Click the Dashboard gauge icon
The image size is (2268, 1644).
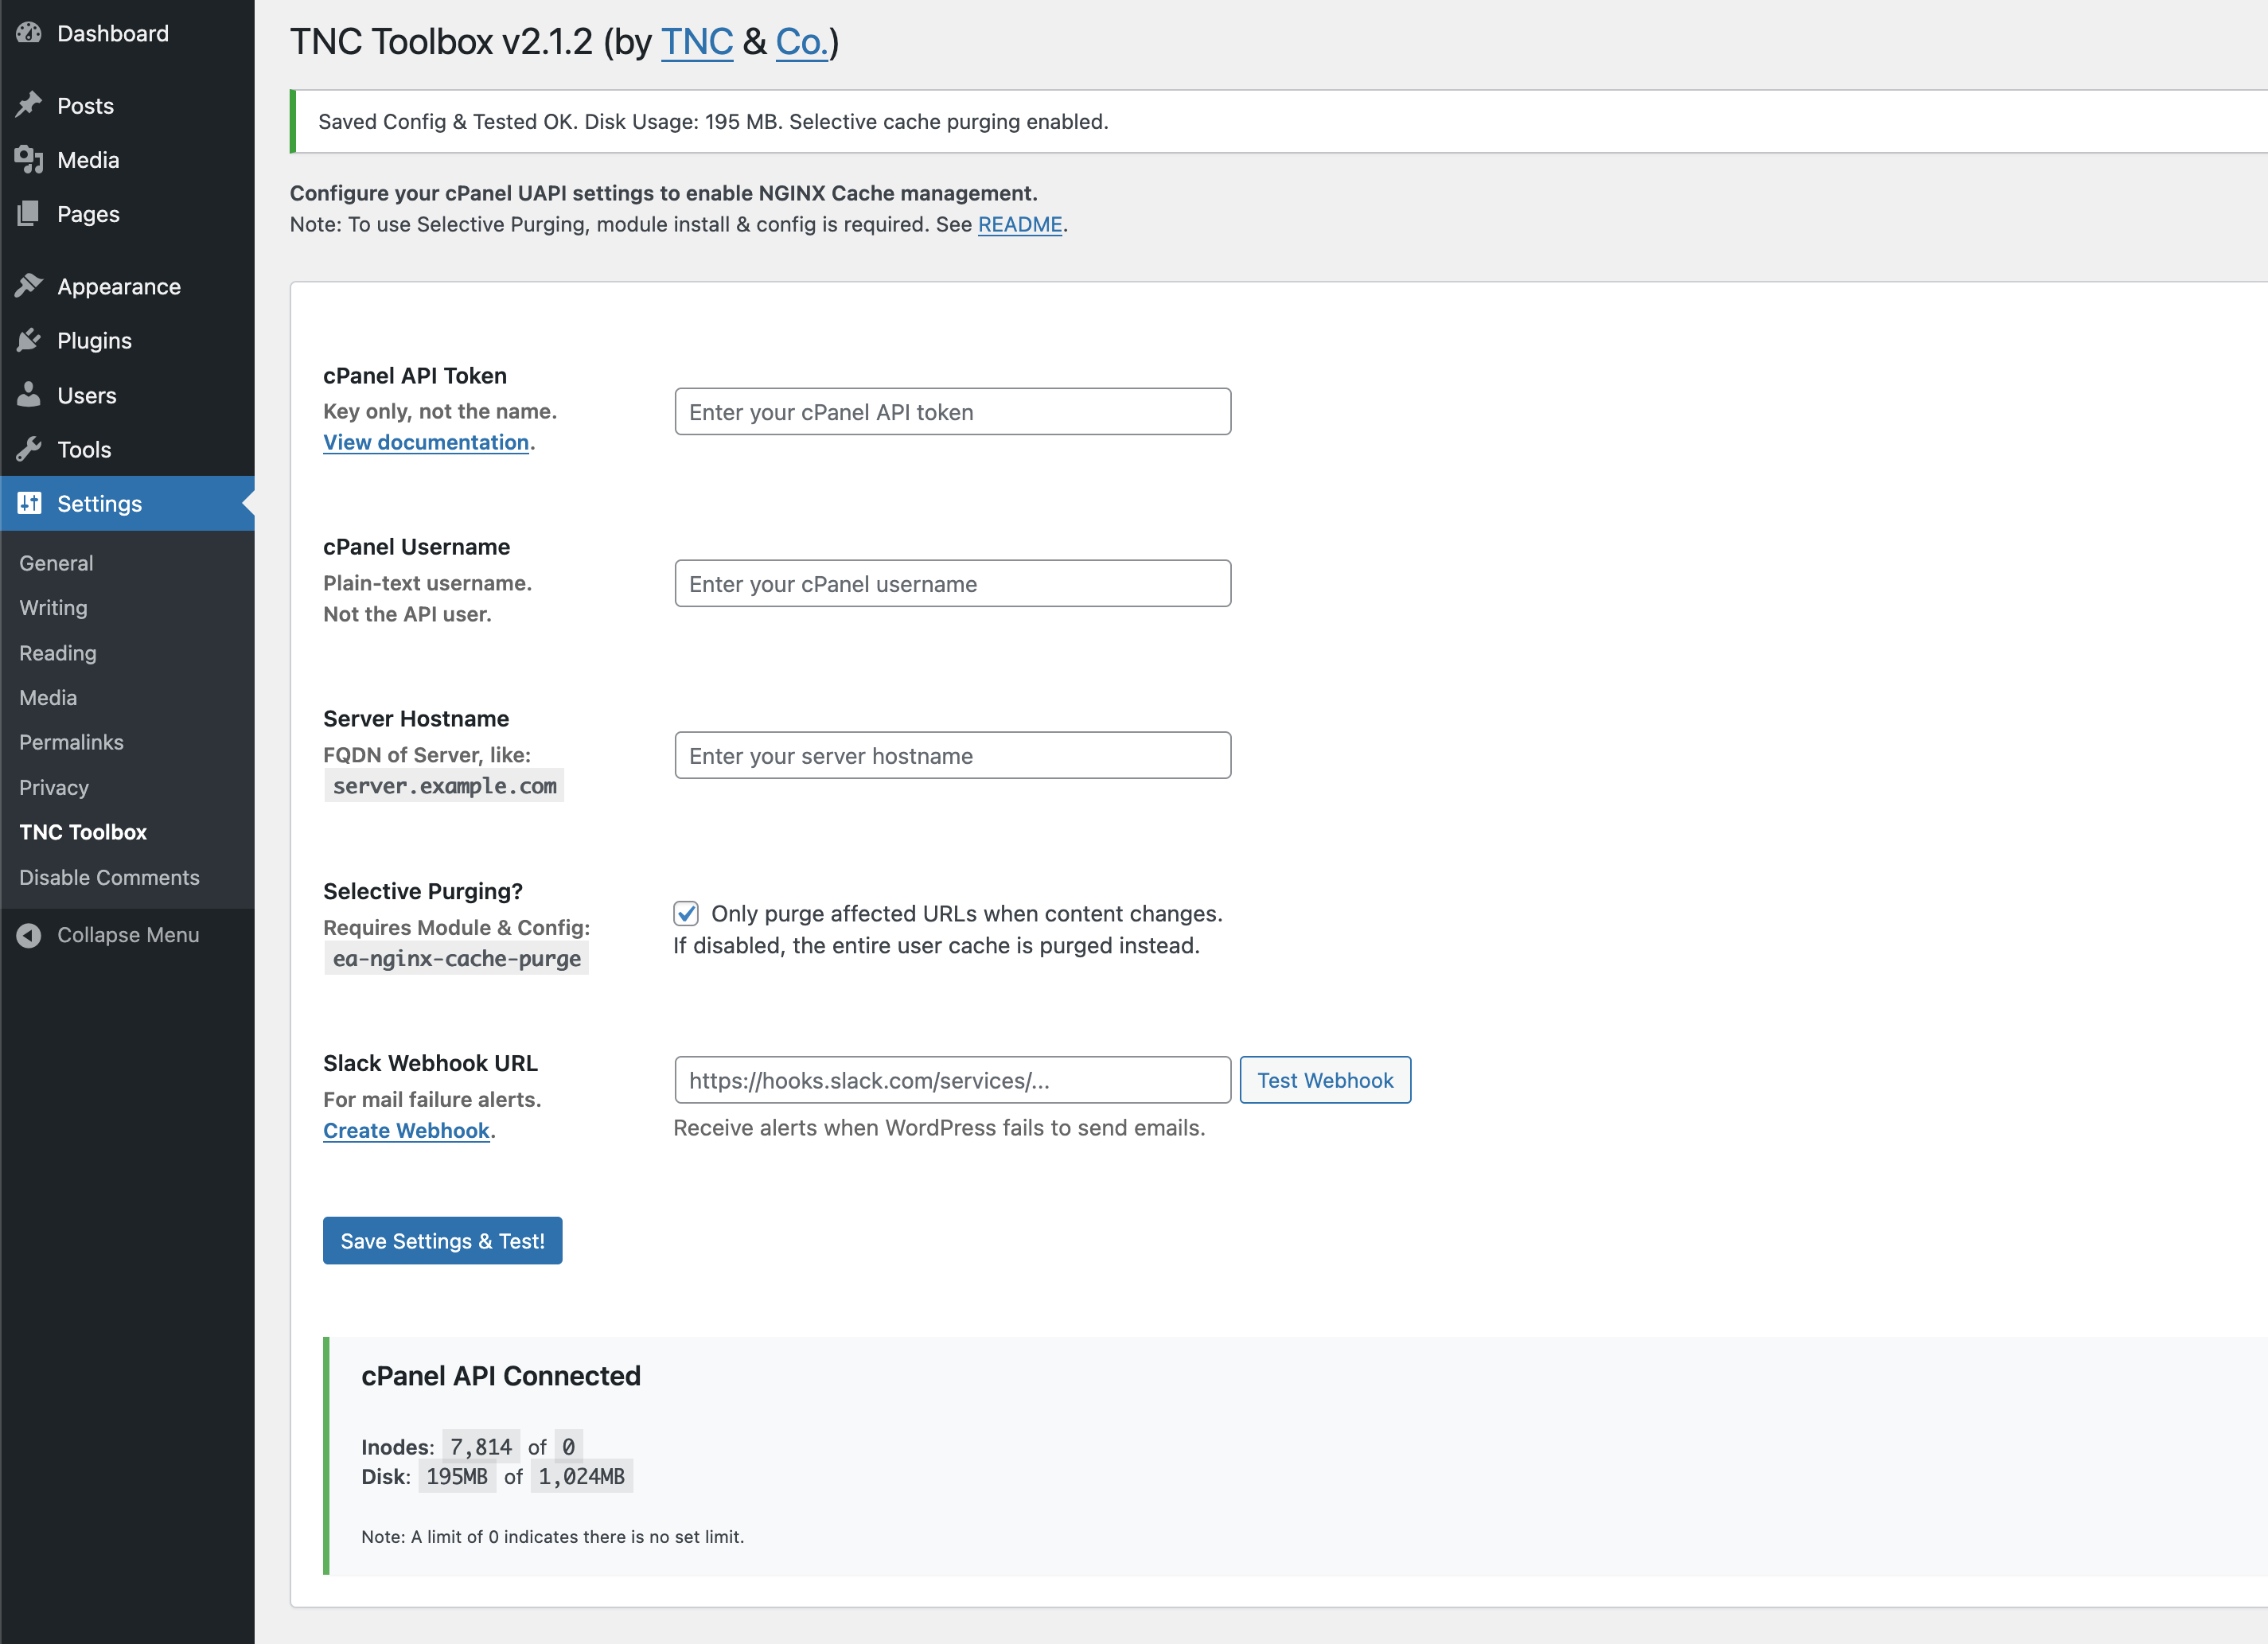point(29,33)
